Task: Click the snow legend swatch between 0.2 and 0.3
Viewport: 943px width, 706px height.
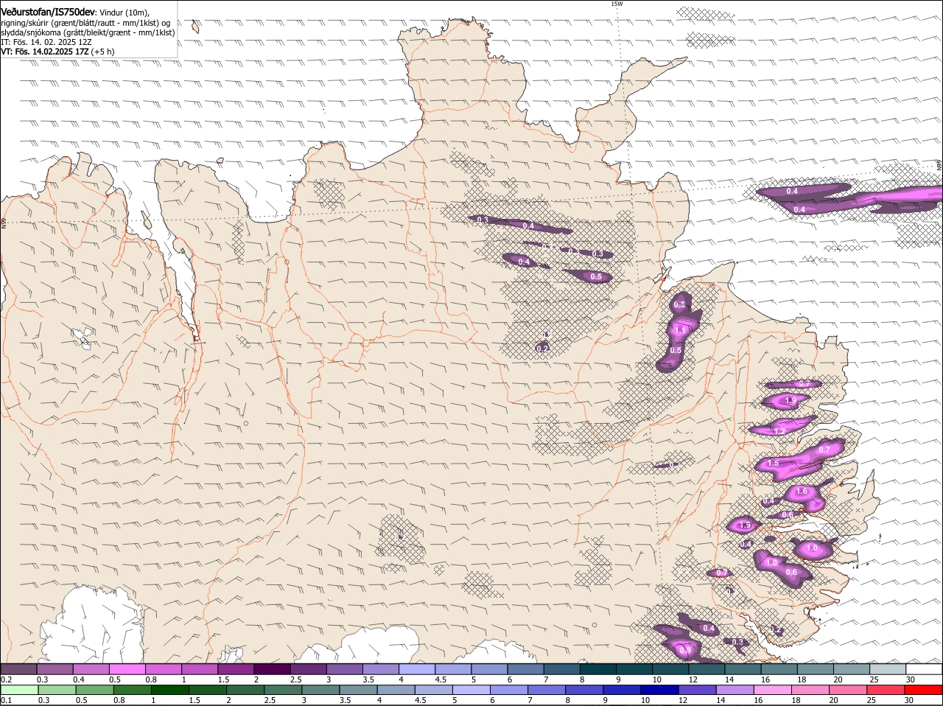Action: tap(18, 669)
